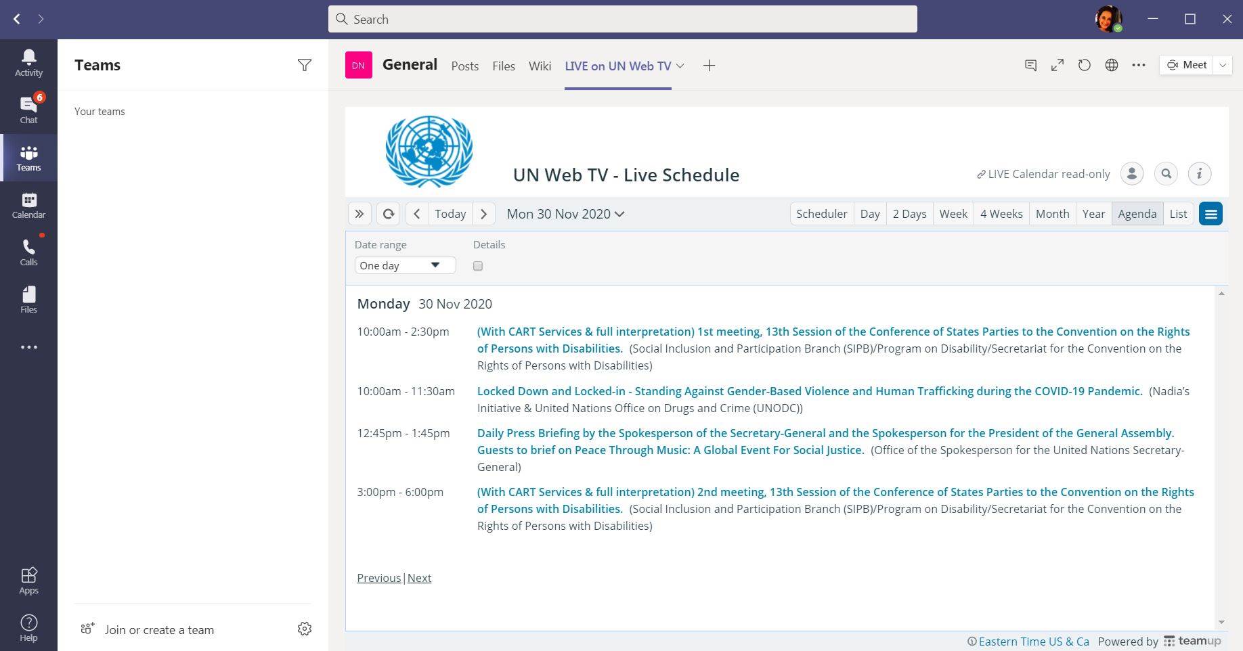The width and height of the screenshot is (1243, 651).
Task: Select the Week view
Action: click(953, 214)
